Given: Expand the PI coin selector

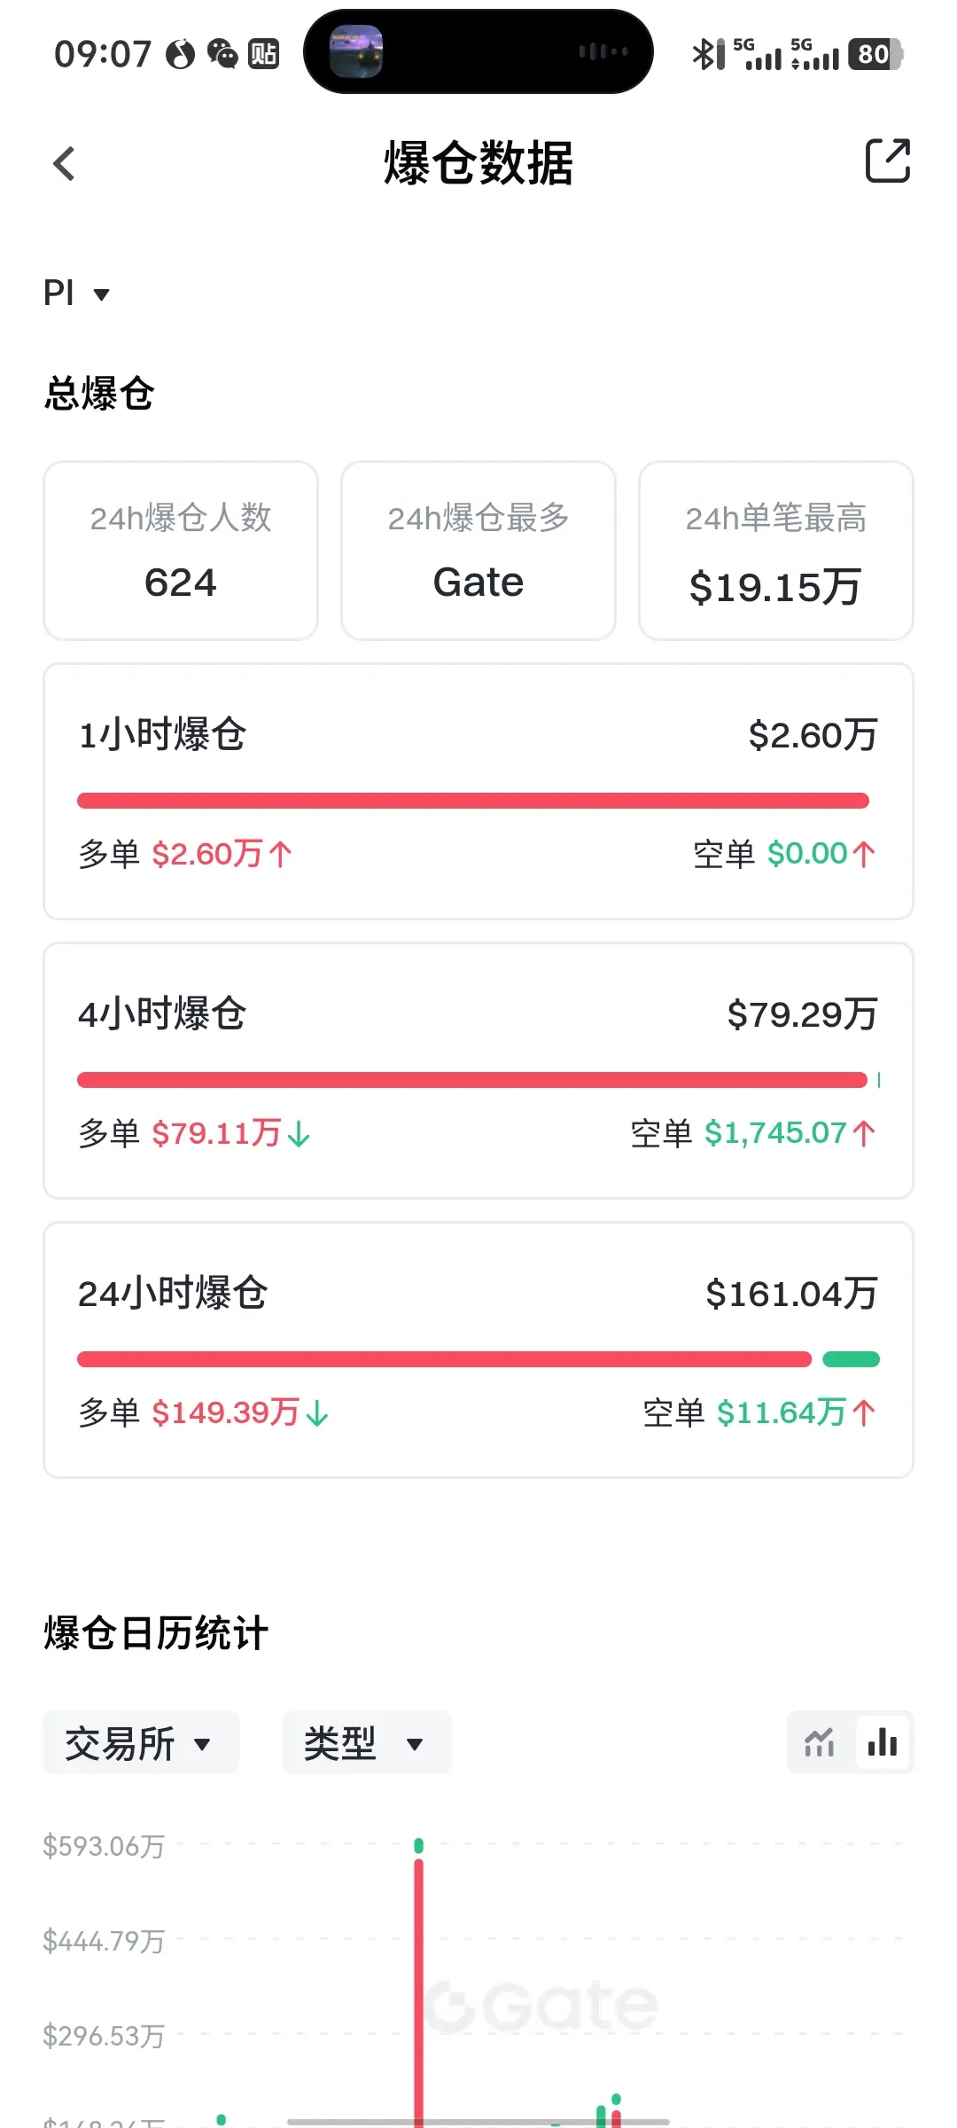Looking at the screenshot, I should click(76, 293).
